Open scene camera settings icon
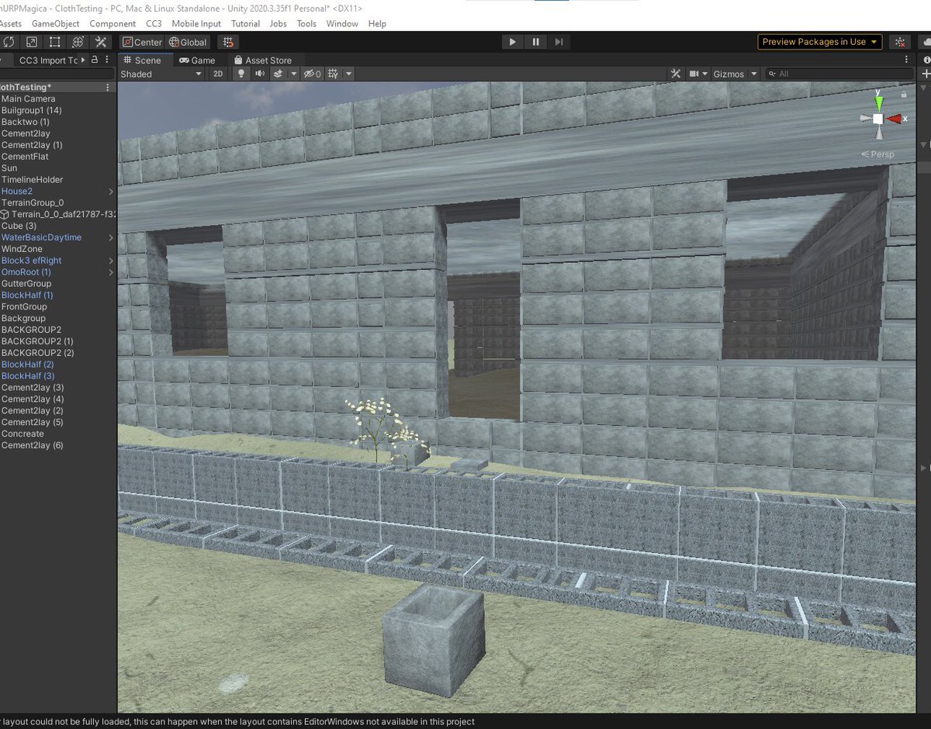This screenshot has height=729, width=931. tap(699, 74)
